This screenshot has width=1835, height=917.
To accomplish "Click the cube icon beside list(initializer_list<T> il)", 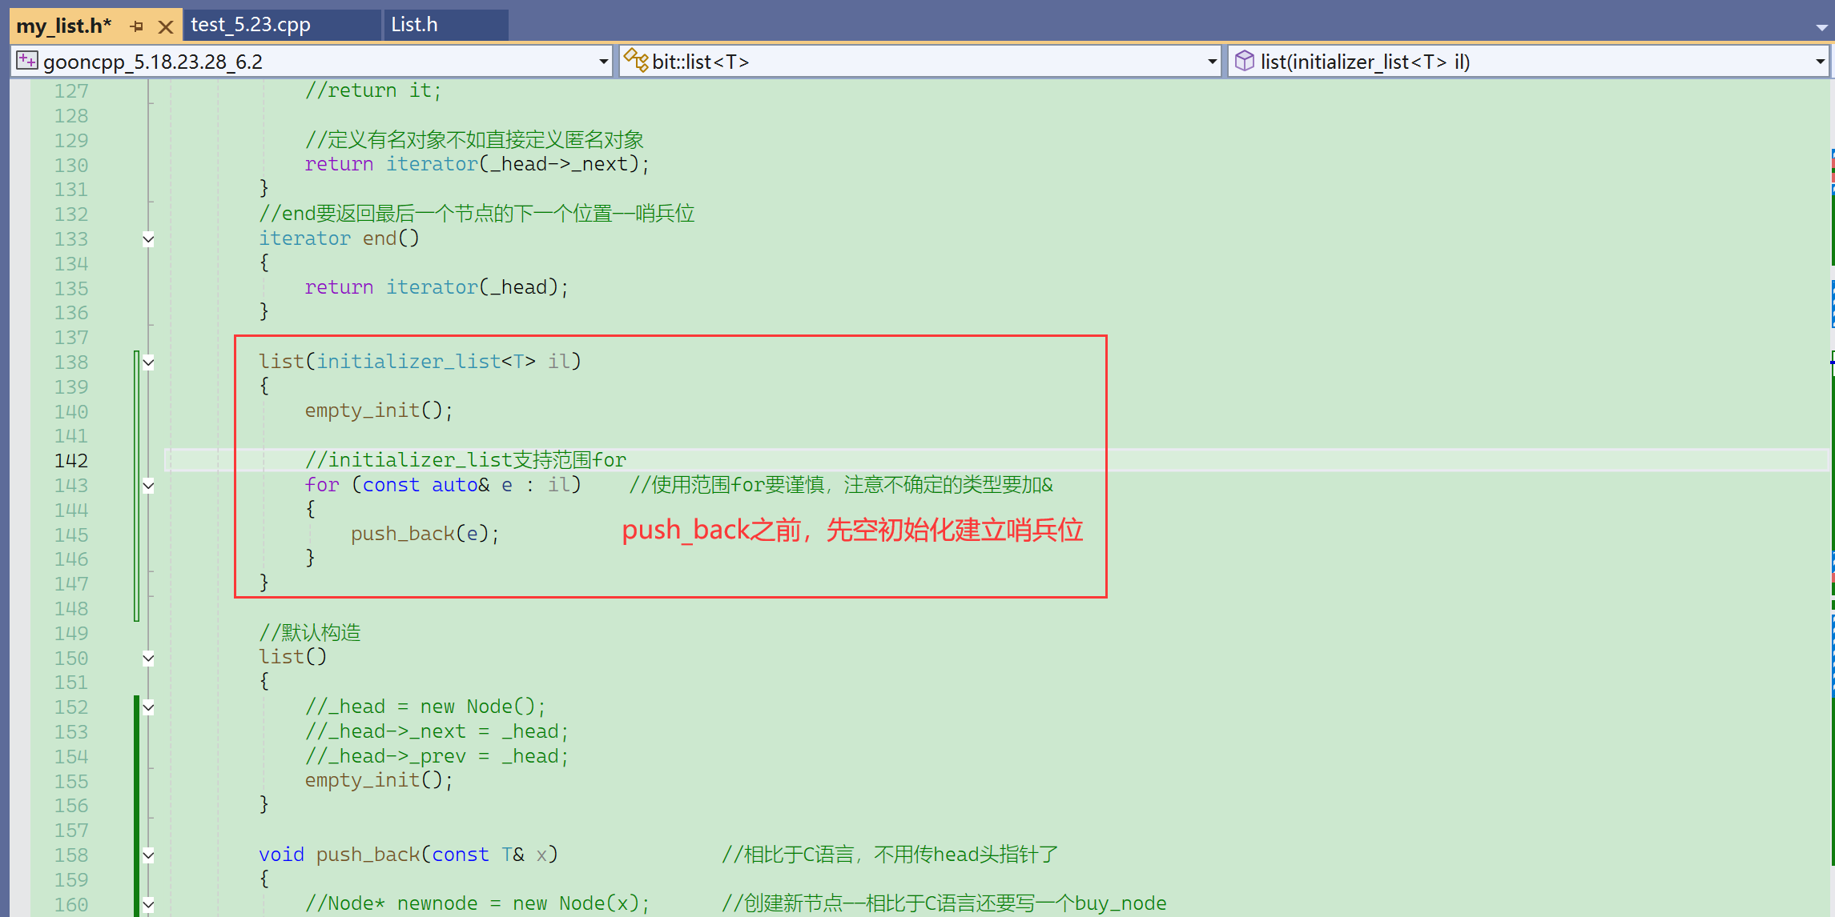I will tap(1244, 61).
